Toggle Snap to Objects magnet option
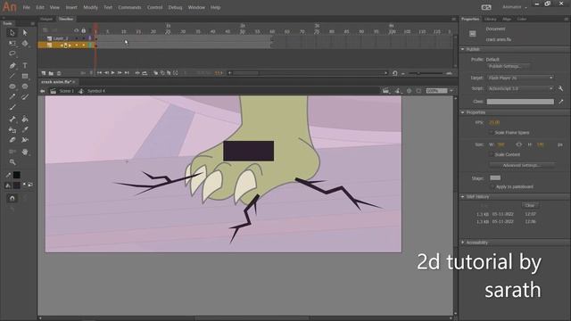This screenshot has height=321, width=571. coord(12,198)
